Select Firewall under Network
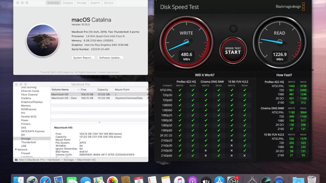Image resolution: width=326 pixels, height=183 pixels. click(x=26, y=153)
